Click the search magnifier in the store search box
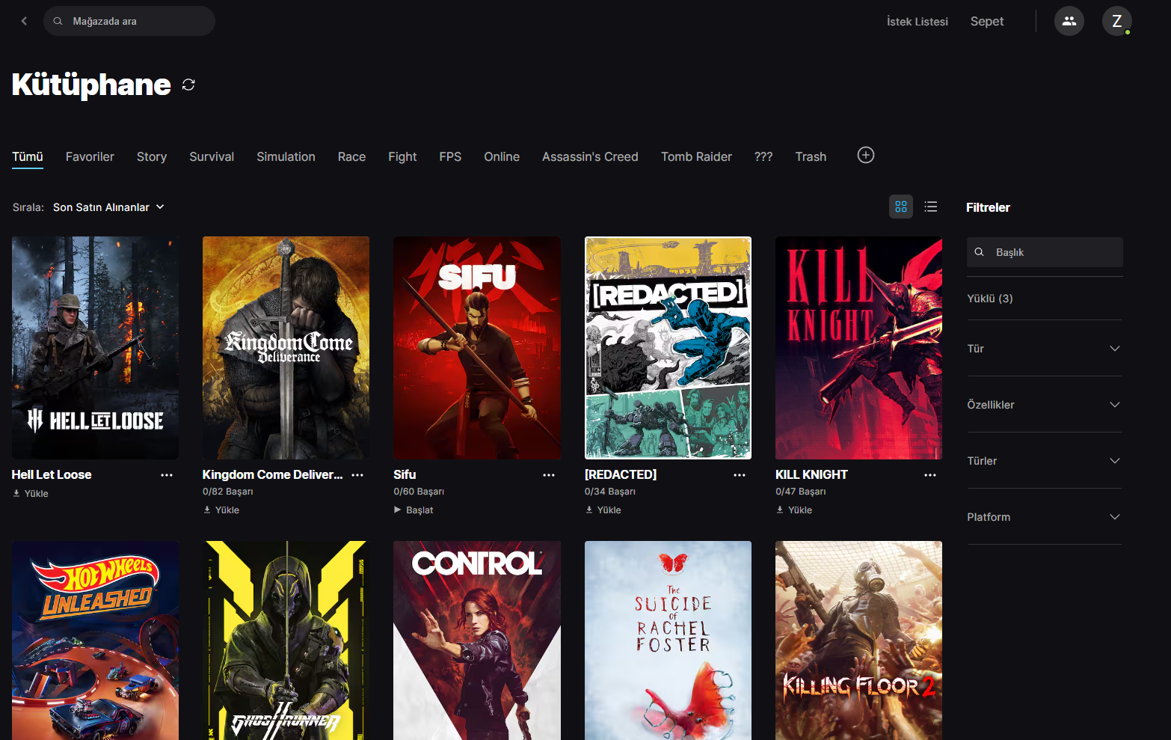 58,21
